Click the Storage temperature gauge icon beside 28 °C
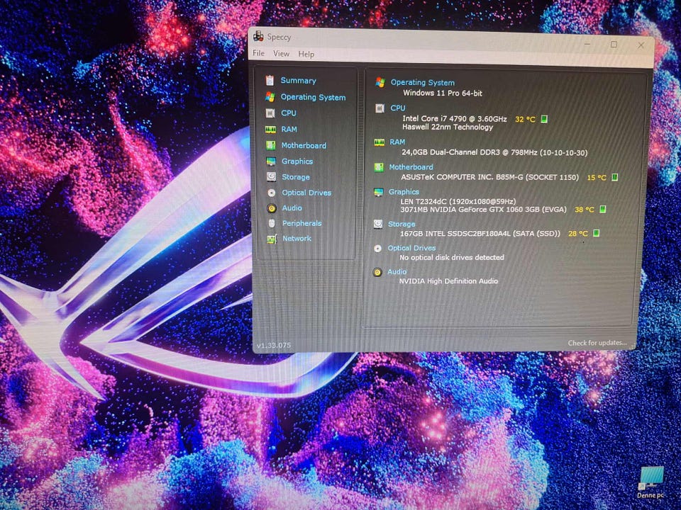This screenshot has width=681, height=510. coord(597,233)
